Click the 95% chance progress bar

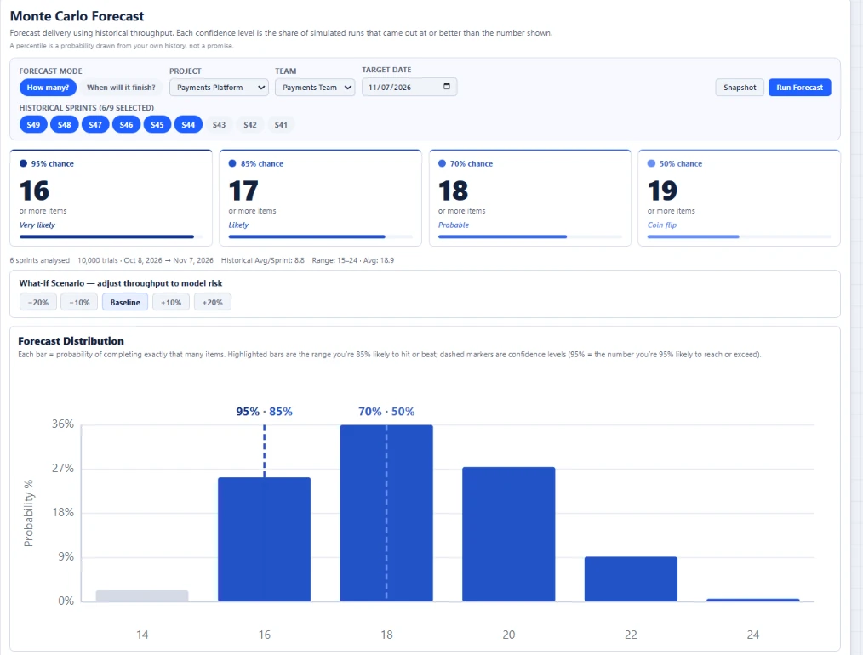pos(111,237)
